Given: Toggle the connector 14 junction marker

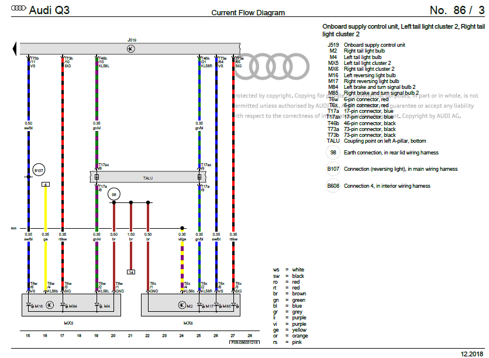Looking at the screenshot, I should pos(130,271).
